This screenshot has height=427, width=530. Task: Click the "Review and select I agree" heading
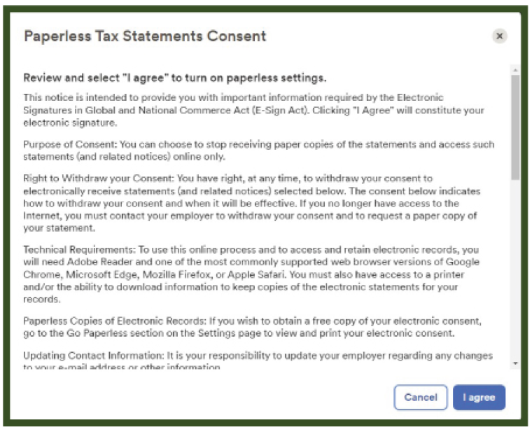(175, 77)
